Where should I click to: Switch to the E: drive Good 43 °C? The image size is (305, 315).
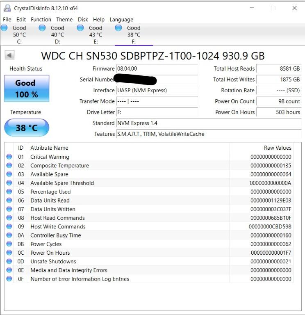coord(96,34)
